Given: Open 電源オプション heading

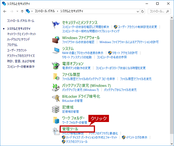Looking at the screenshot, I should pyautogui.click(x=73, y=64).
